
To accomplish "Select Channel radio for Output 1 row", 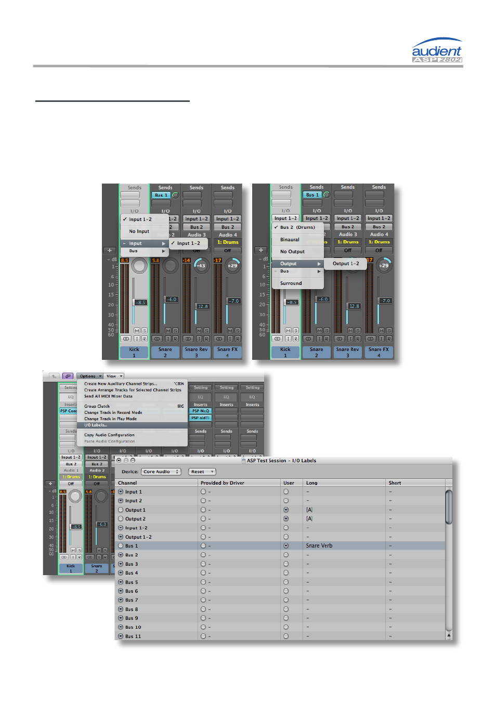I will [121, 510].
